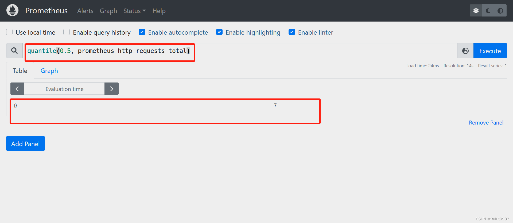This screenshot has width=513, height=223.
Task: Click the Load time: 24ms text
Action: coord(422,66)
